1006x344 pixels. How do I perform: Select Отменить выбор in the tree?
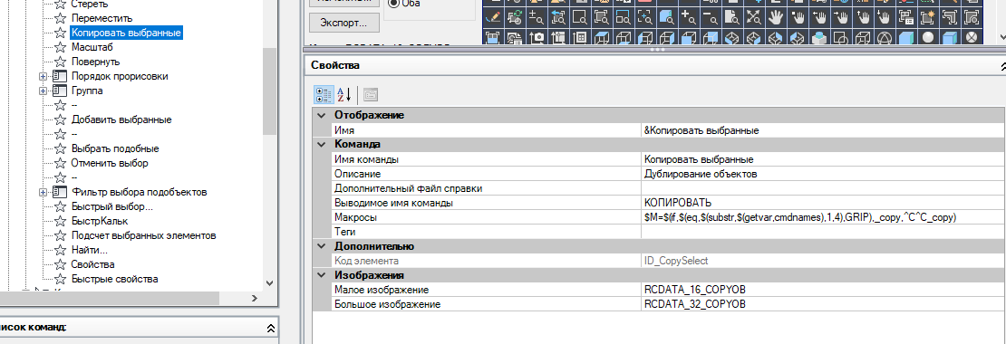pyautogui.click(x=110, y=163)
